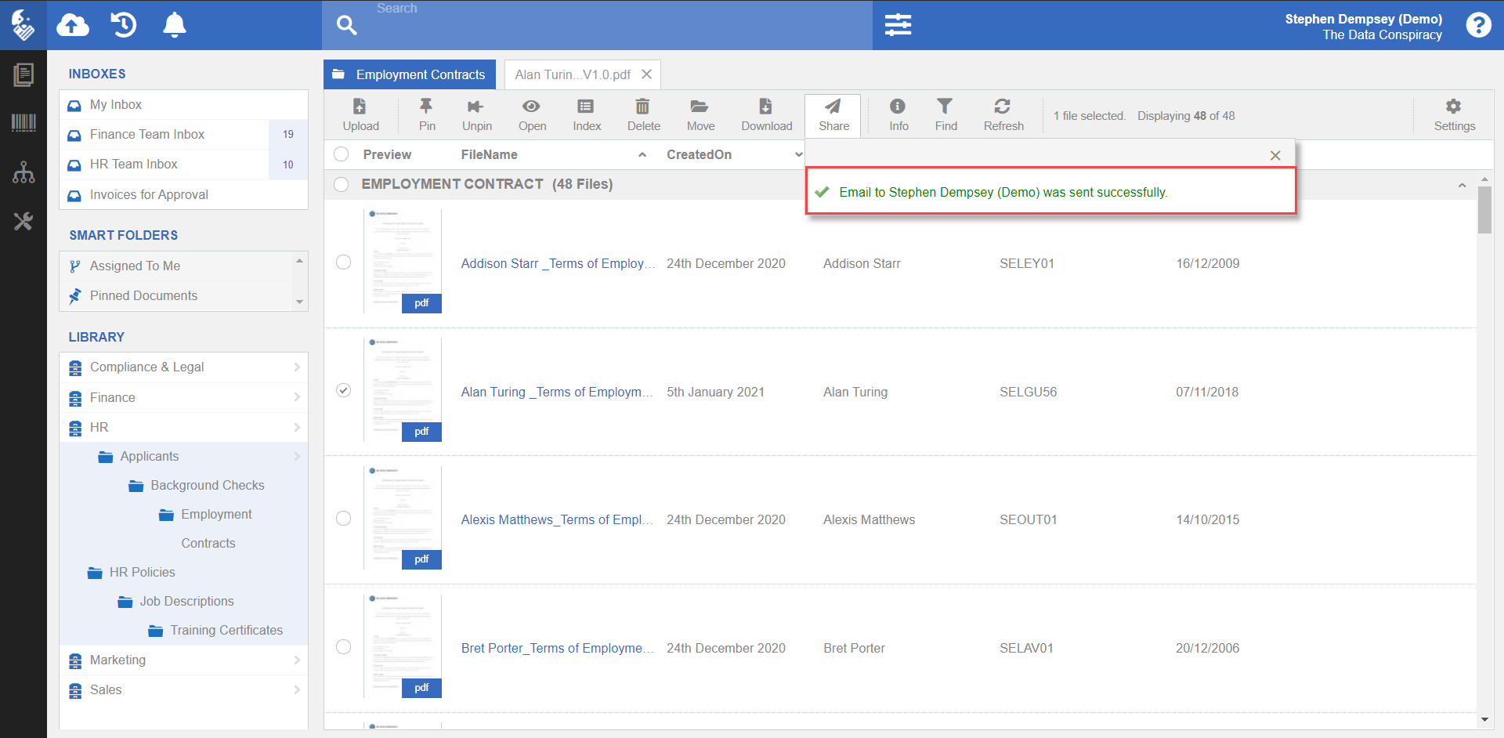This screenshot has width=1504, height=738.
Task: Open Invoices for Approval inbox
Action: point(183,195)
